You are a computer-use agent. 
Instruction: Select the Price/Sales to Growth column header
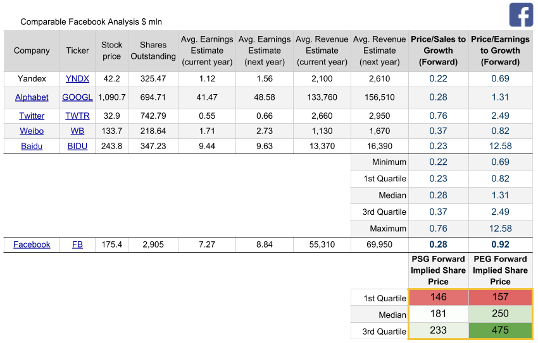click(x=438, y=51)
